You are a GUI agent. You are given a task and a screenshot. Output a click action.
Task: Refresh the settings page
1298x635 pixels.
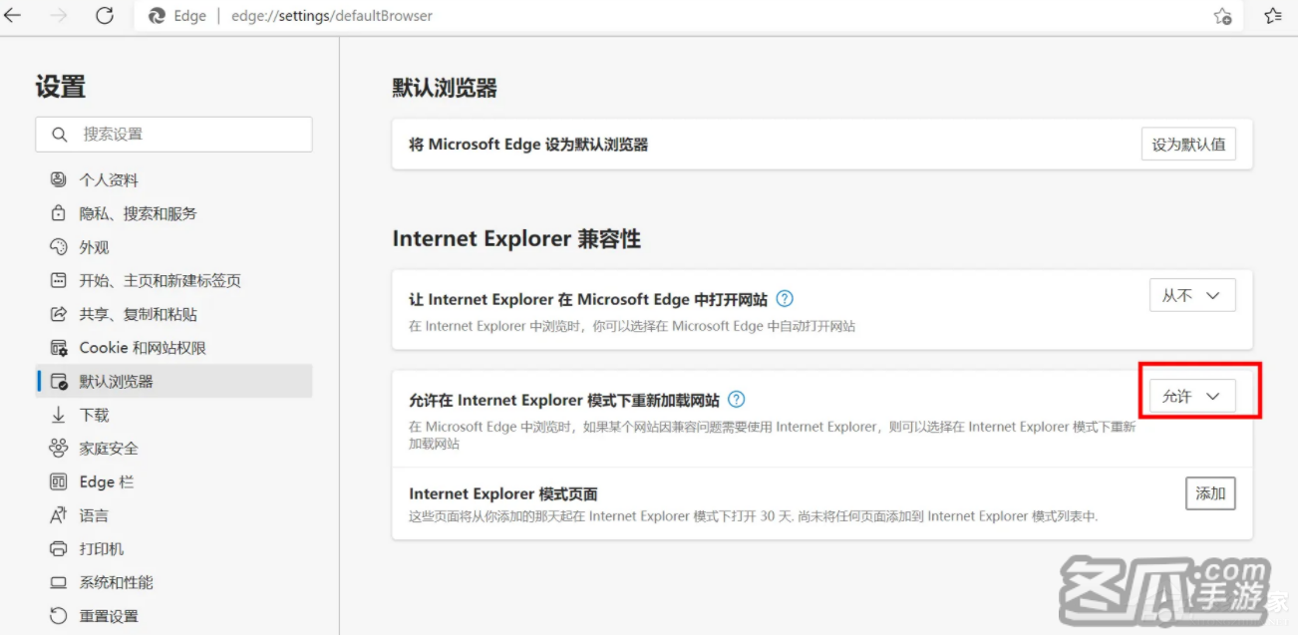coord(105,16)
